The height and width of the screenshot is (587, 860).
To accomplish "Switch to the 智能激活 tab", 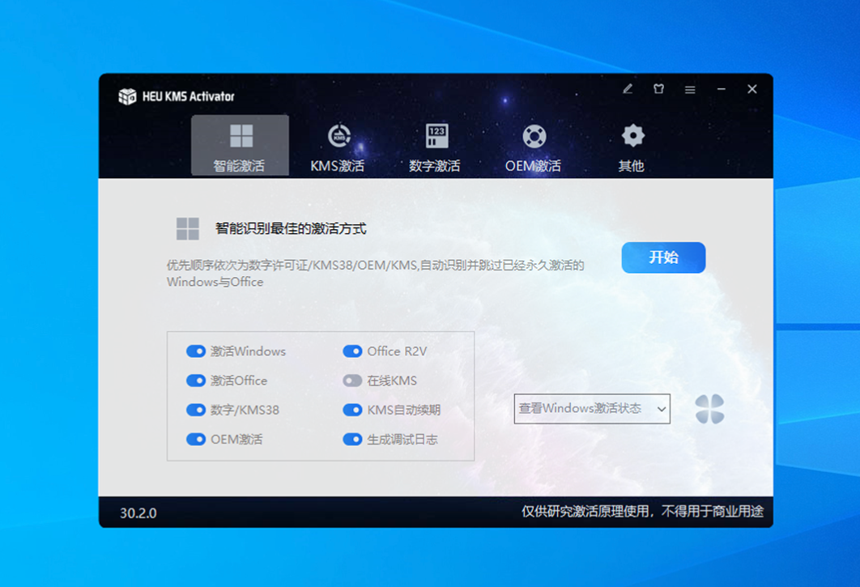I will coord(241,146).
